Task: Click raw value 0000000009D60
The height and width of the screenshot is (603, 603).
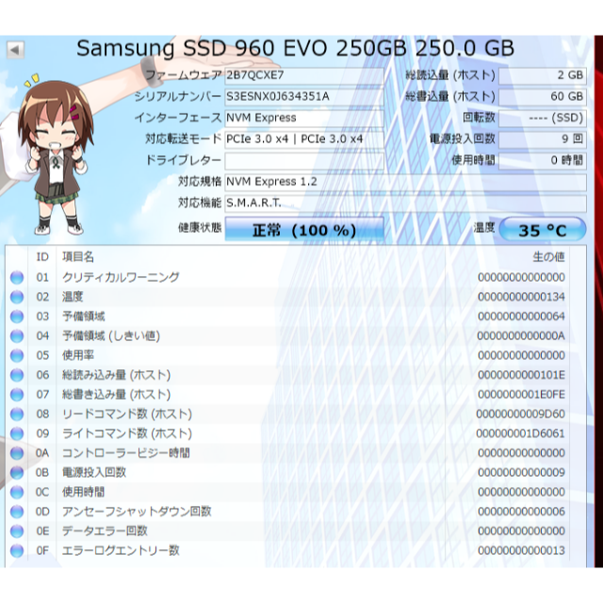Action: 521,414
